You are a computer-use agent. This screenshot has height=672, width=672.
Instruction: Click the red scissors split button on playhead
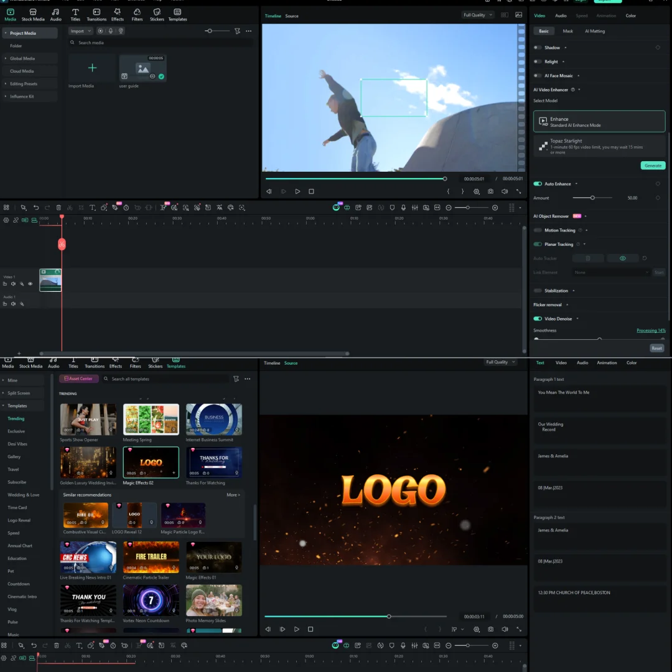(x=62, y=245)
